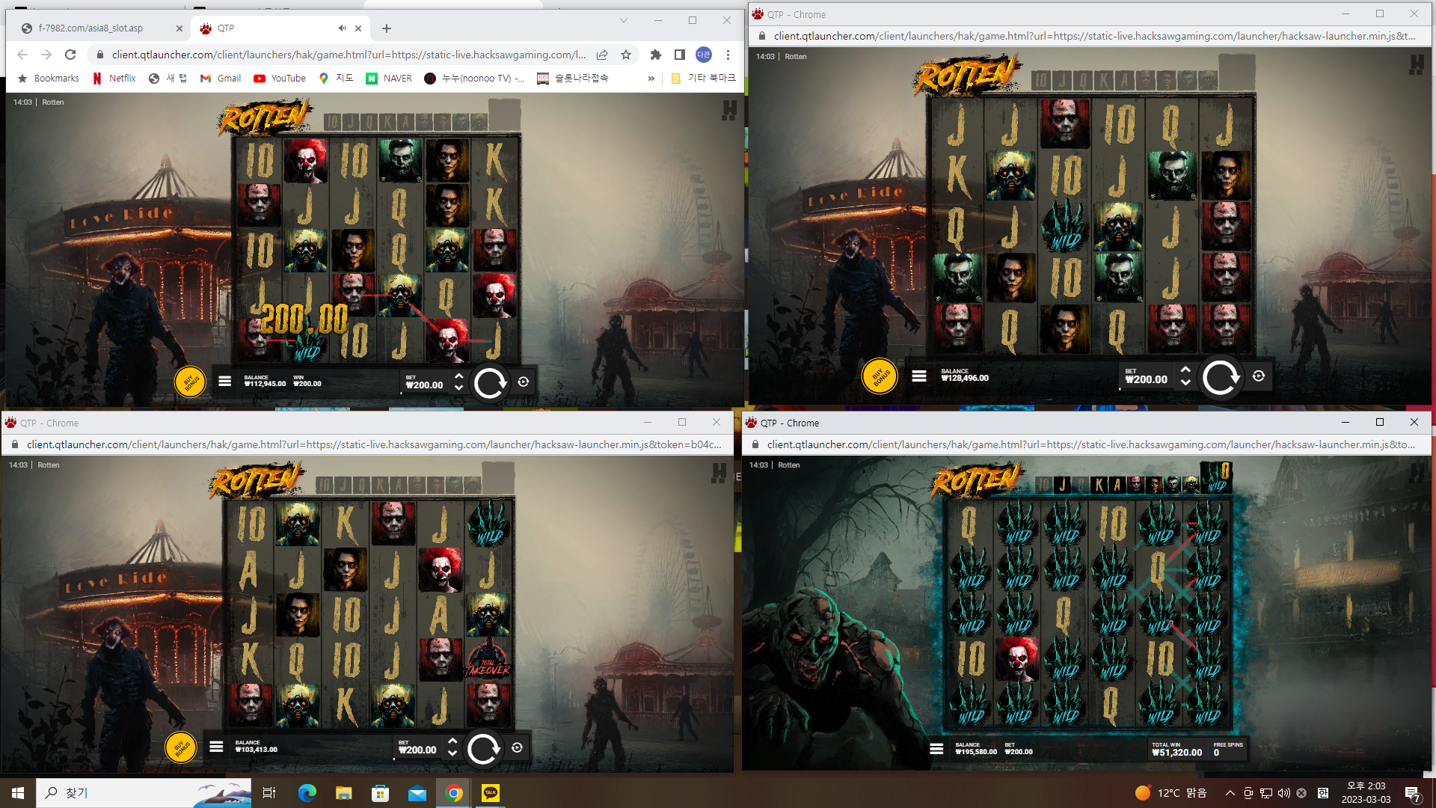
Task: Close the f-7982.com tab
Action: (x=179, y=28)
